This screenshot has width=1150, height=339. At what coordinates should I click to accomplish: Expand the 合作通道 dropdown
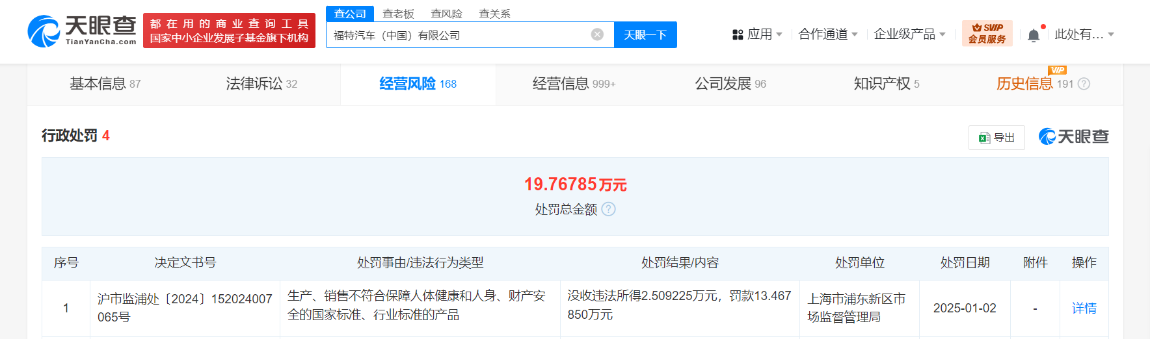click(828, 34)
